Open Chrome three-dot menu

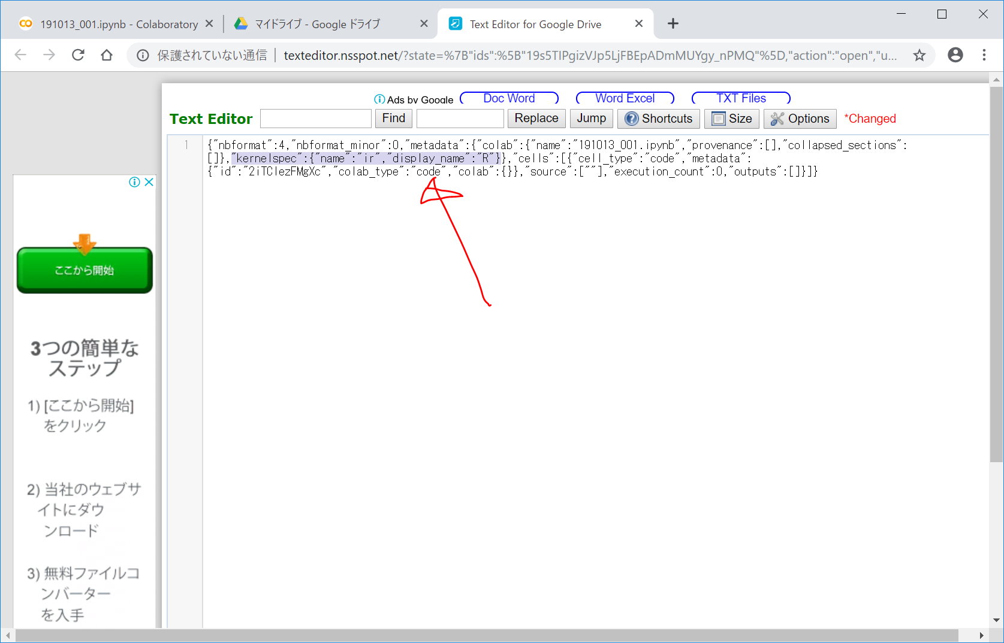pyautogui.click(x=984, y=55)
